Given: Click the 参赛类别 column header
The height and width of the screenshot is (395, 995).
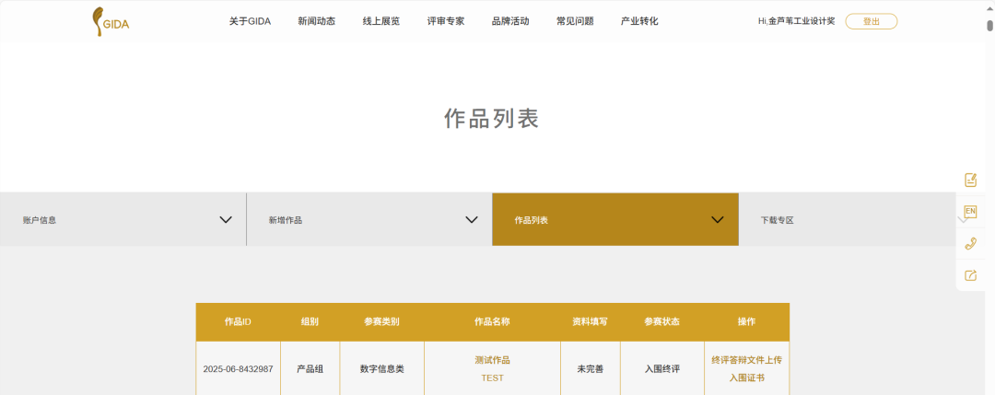Looking at the screenshot, I should click(381, 322).
